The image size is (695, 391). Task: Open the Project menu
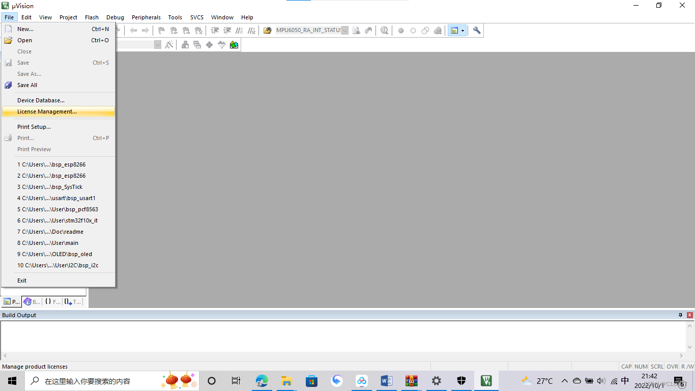tap(68, 17)
